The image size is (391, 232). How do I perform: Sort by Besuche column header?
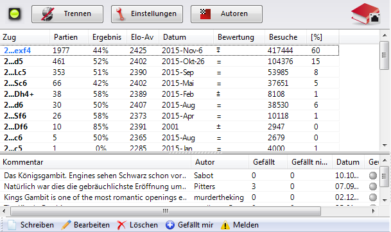pyautogui.click(x=286, y=37)
